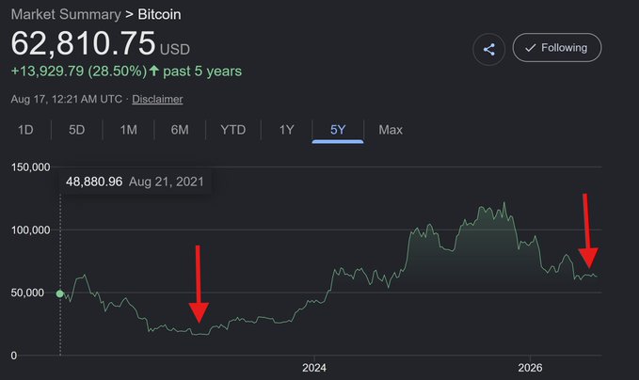Open the Disclaimer link
Image resolution: width=639 pixels, height=380 pixels.
point(157,99)
